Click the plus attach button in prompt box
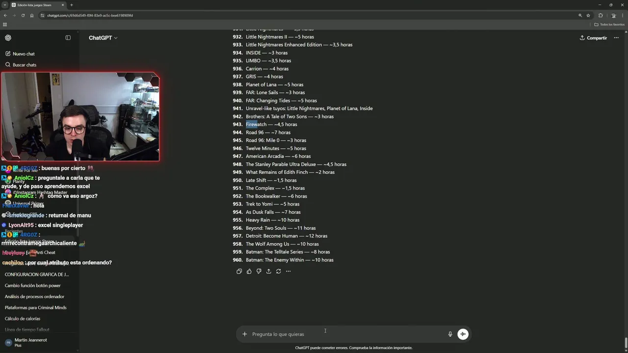The height and width of the screenshot is (353, 628). click(x=244, y=334)
